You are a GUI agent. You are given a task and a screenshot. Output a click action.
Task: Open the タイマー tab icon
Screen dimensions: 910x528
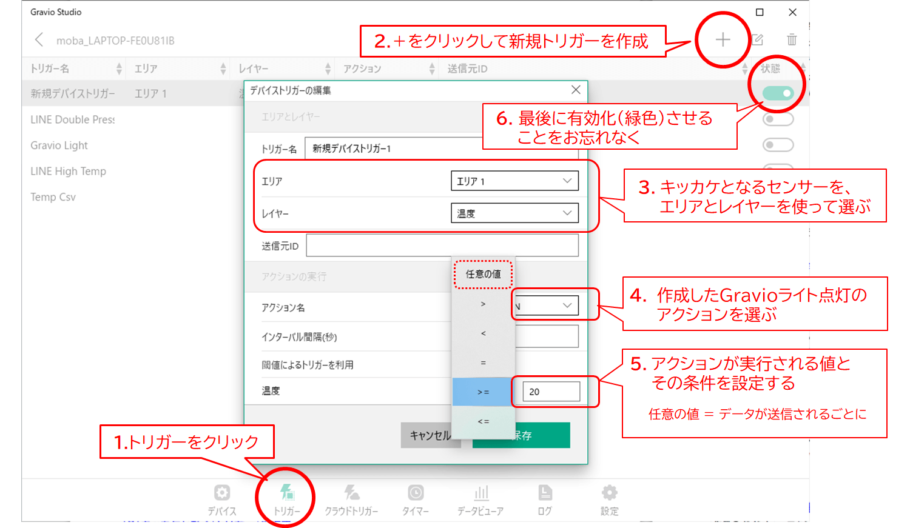point(416,500)
